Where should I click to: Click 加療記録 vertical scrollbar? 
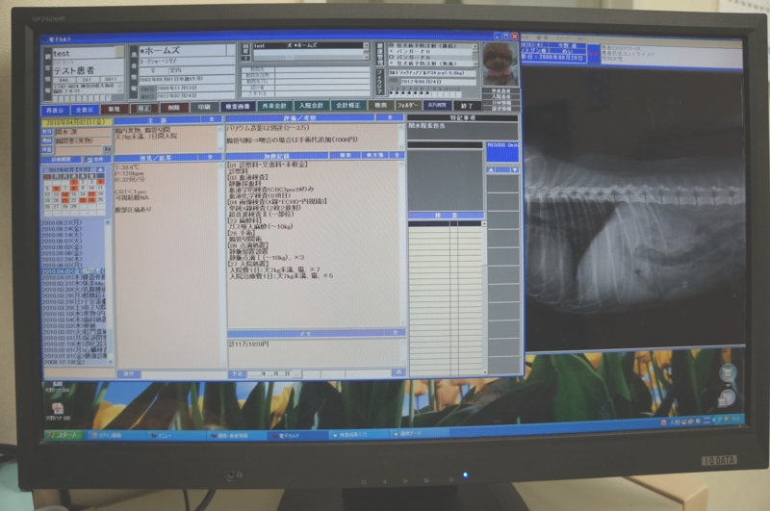401,243
